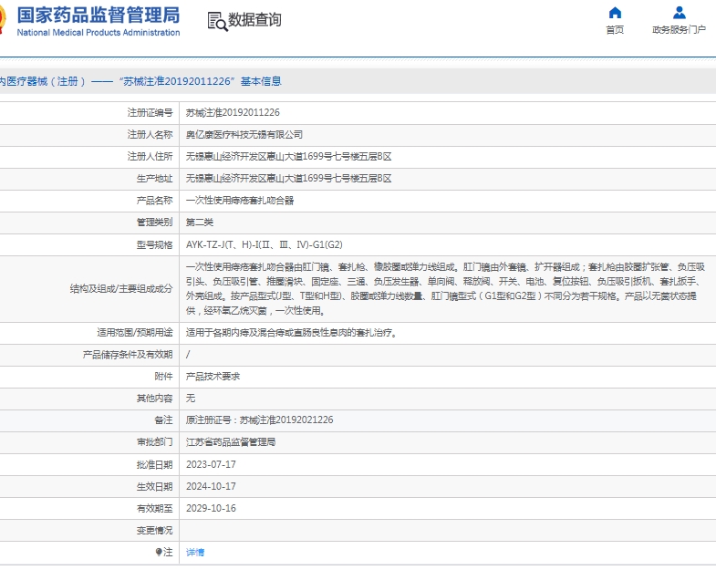Go to 首页 via text label

(615, 30)
